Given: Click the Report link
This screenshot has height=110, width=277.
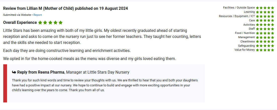Looking at the screenshot, I should coord(38,15).
